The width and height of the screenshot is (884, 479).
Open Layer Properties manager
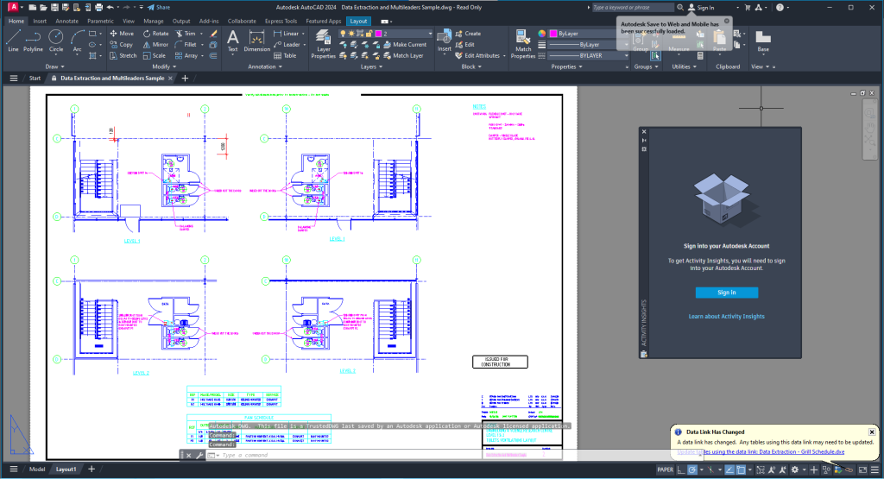pos(323,44)
